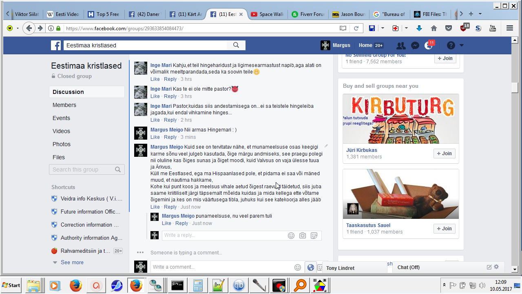This screenshot has width=522, height=294.
Task: Close the active Eestimaa Facebook tab
Action: [241, 14]
